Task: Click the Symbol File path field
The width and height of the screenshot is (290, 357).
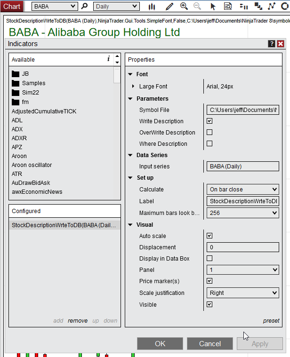Action: click(243, 110)
